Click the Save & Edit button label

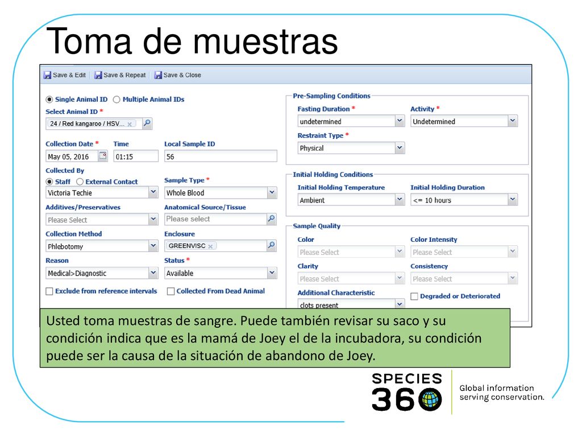(x=69, y=75)
